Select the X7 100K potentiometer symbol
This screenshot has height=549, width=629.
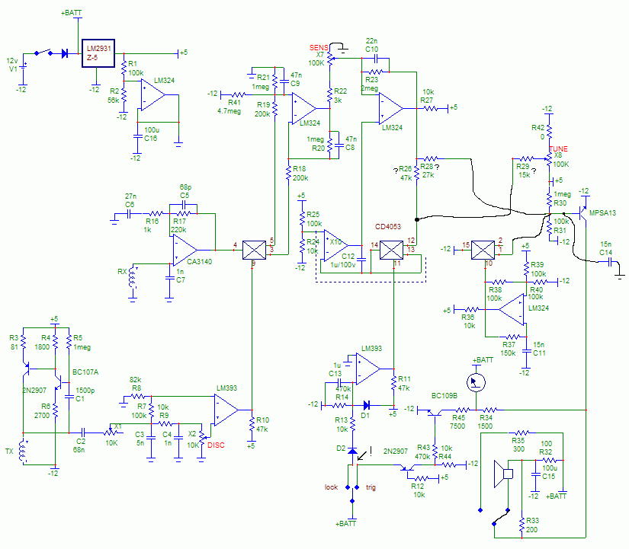tap(330, 59)
